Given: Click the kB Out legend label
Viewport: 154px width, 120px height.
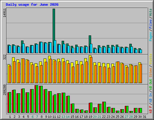Looking at the screenshot, I should (151, 85).
